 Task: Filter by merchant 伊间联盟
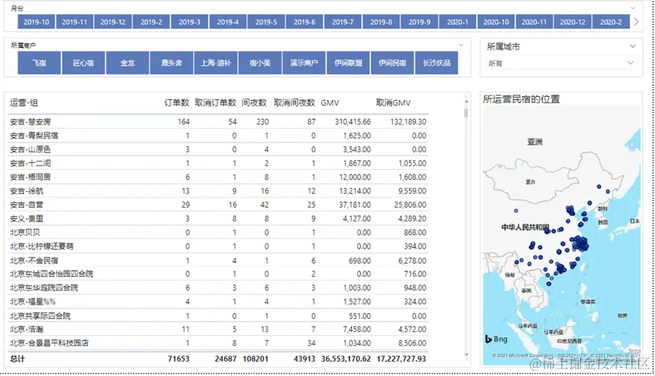[348, 63]
